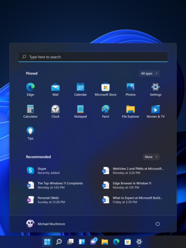Viewport: 186px width, 248px height.
Task: Open the pinned Settings app
Action: [x=156, y=89]
